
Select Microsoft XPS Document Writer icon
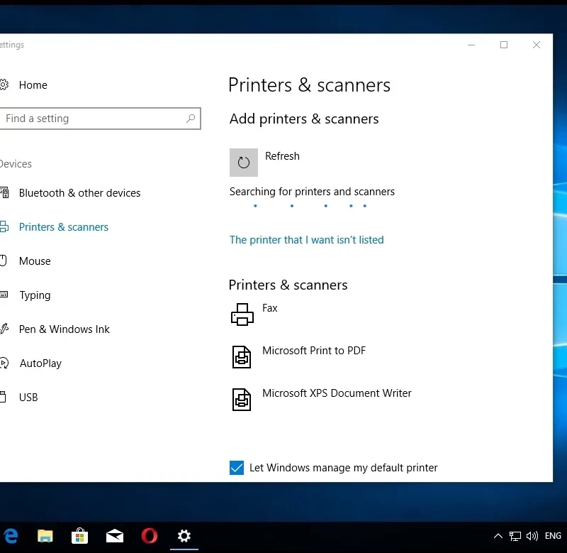point(242,400)
